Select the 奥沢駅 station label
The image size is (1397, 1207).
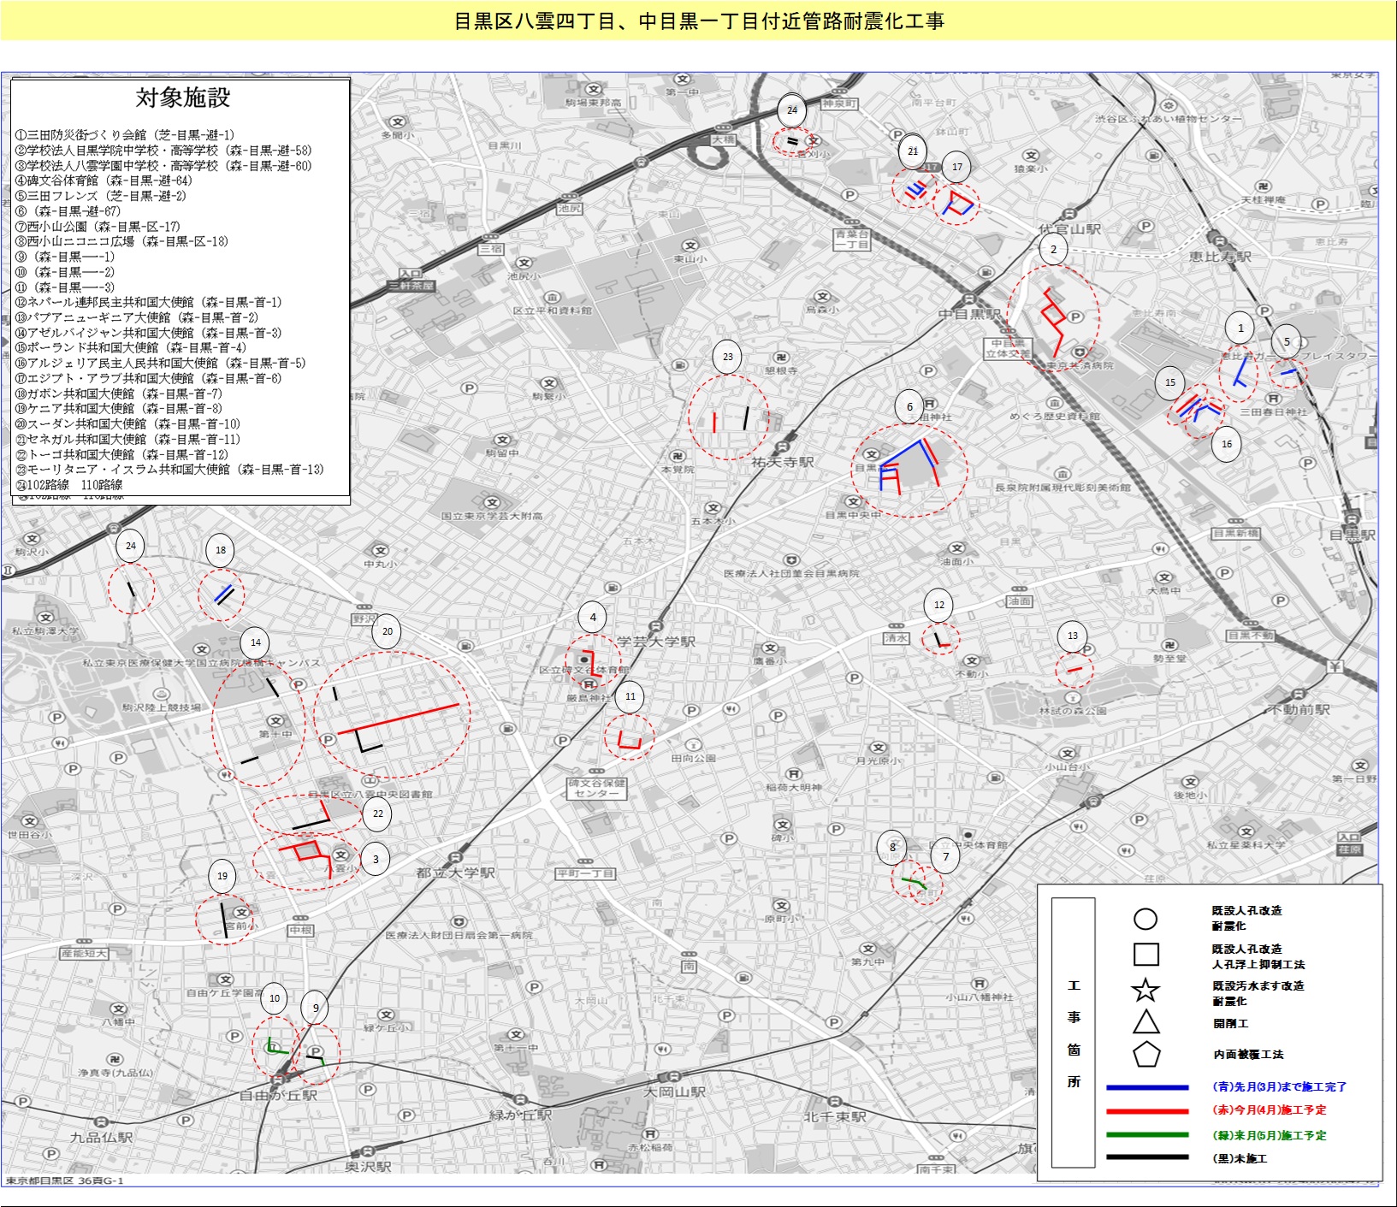[368, 1166]
